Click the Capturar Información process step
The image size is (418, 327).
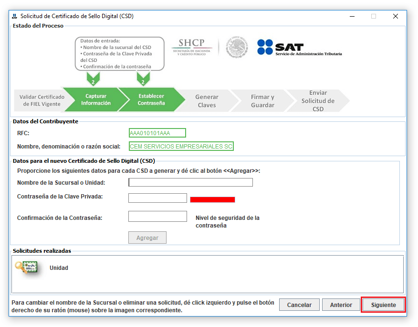[96, 99]
